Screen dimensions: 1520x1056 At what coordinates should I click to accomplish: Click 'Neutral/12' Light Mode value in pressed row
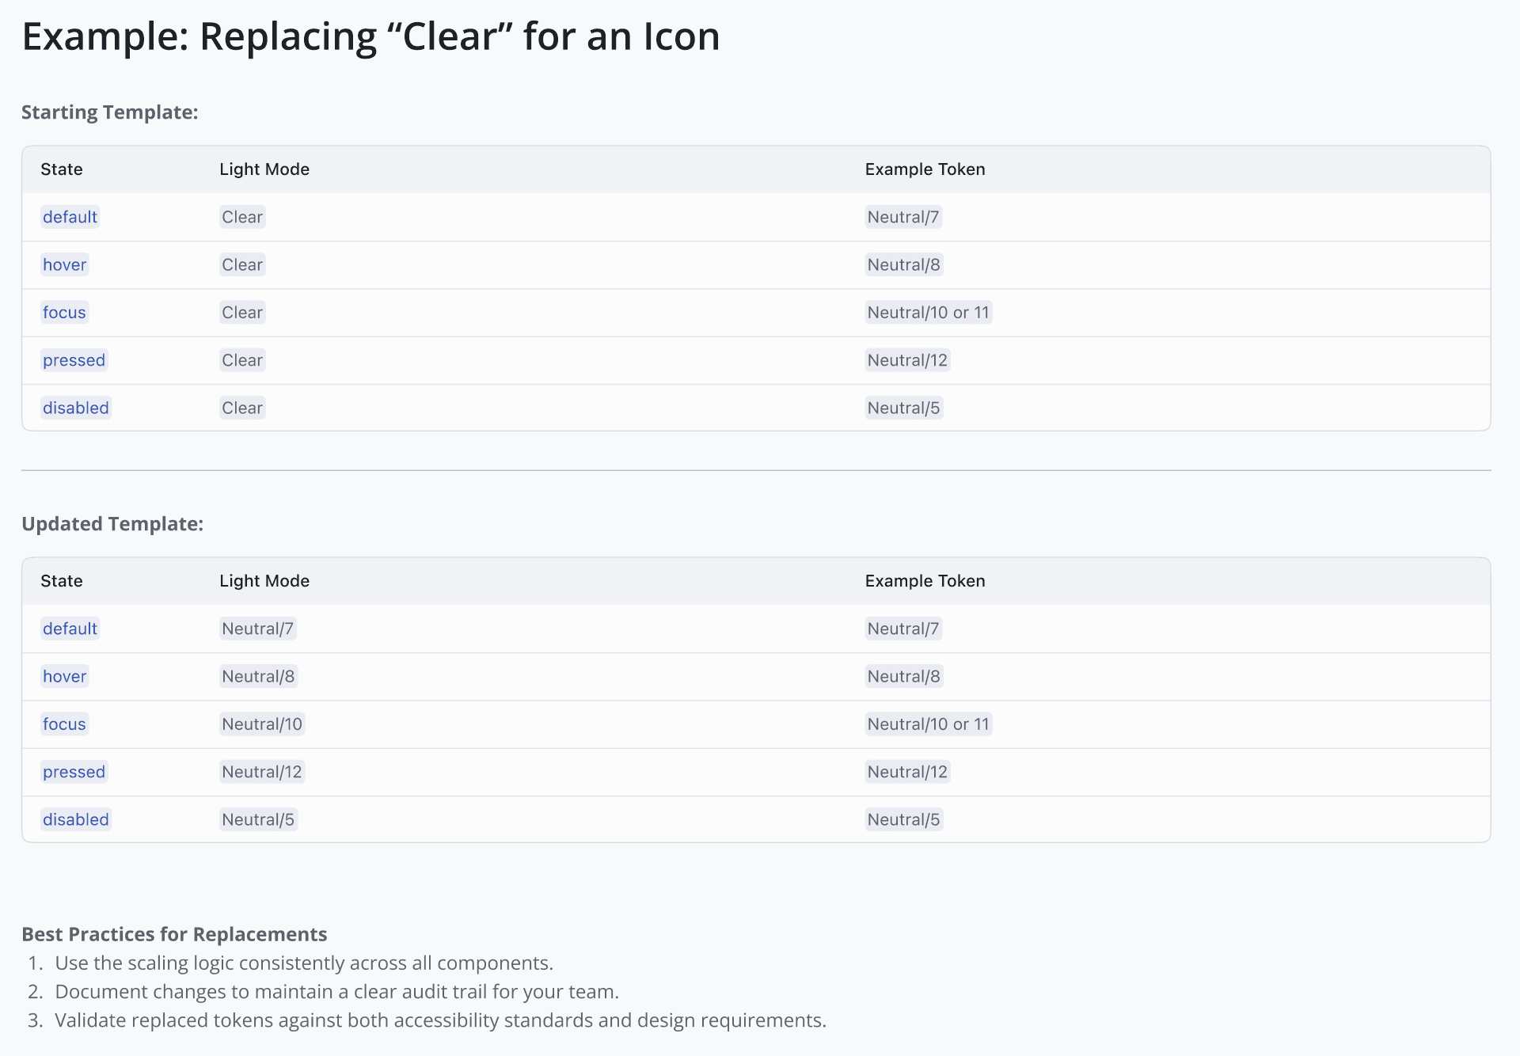pyautogui.click(x=262, y=772)
